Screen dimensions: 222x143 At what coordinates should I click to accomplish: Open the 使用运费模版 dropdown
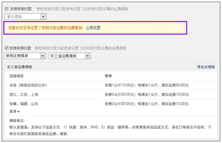pyautogui.click(x=25, y=56)
